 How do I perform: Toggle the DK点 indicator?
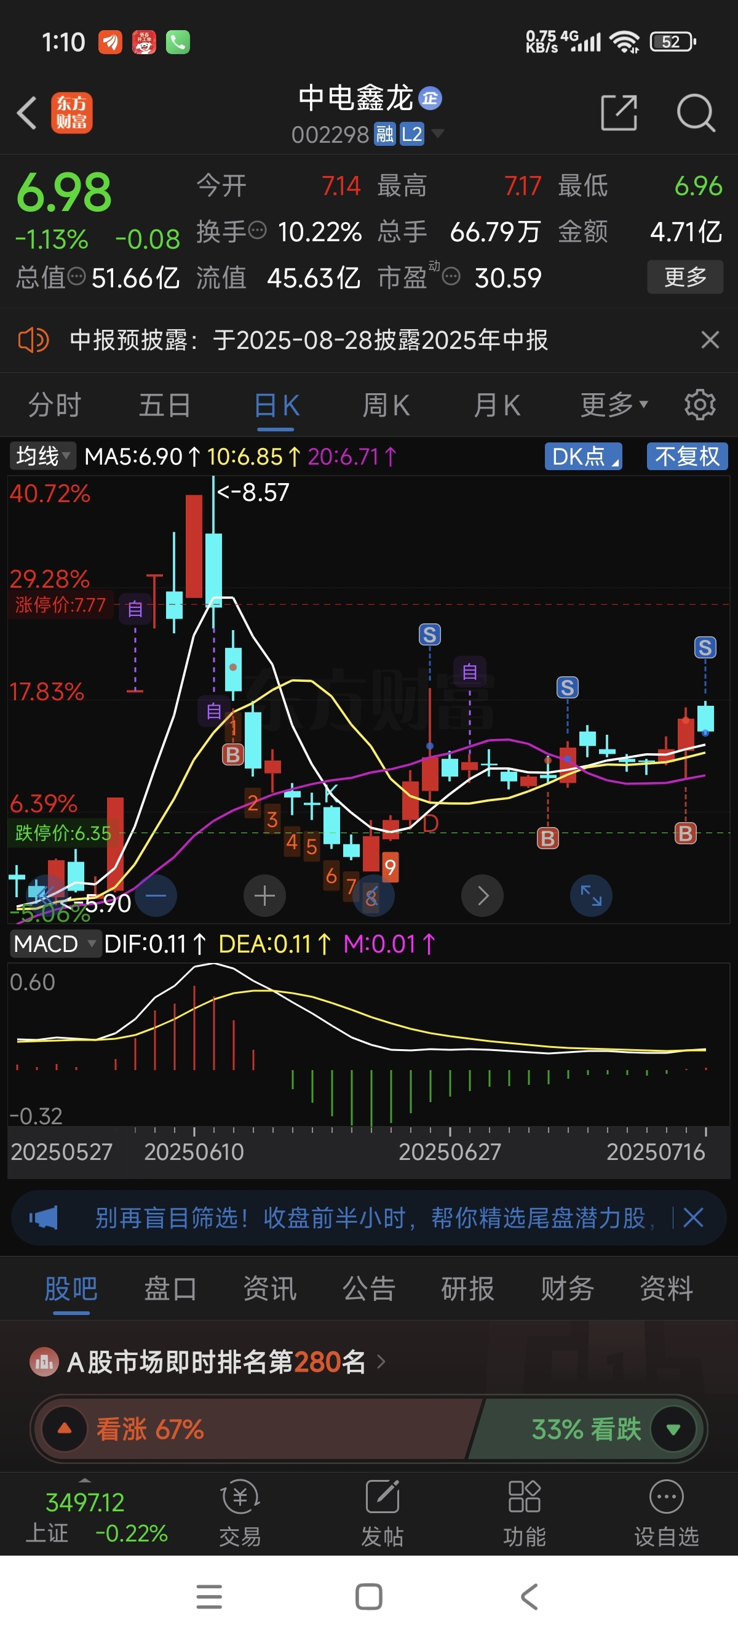click(583, 457)
